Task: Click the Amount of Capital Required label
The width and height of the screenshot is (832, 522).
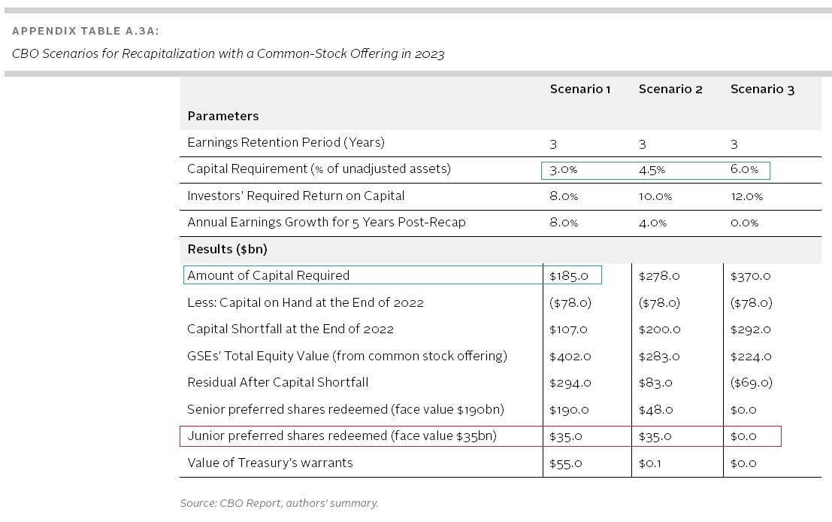Action: [x=268, y=275]
